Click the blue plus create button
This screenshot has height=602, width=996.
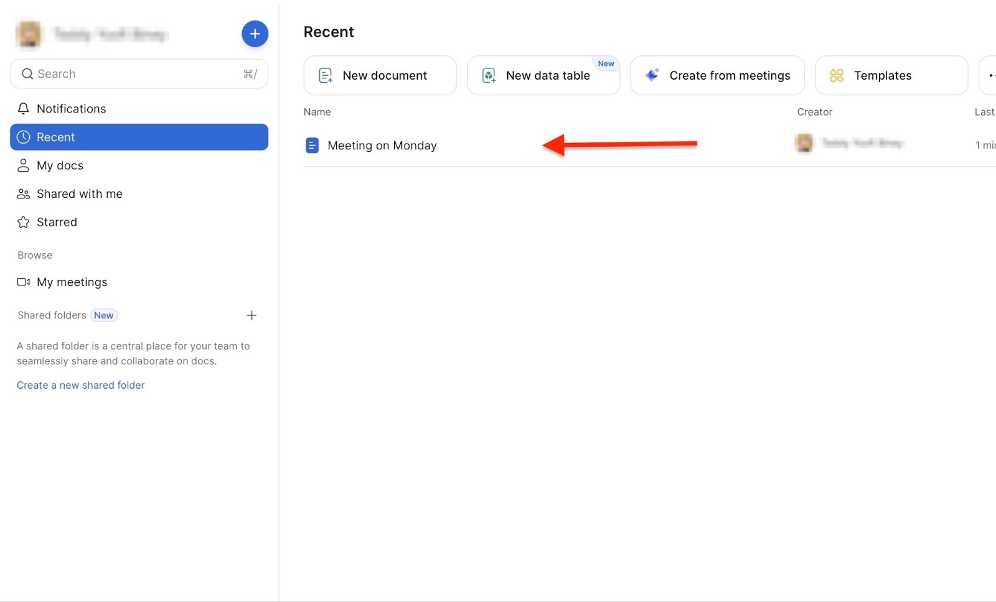[255, 34]
